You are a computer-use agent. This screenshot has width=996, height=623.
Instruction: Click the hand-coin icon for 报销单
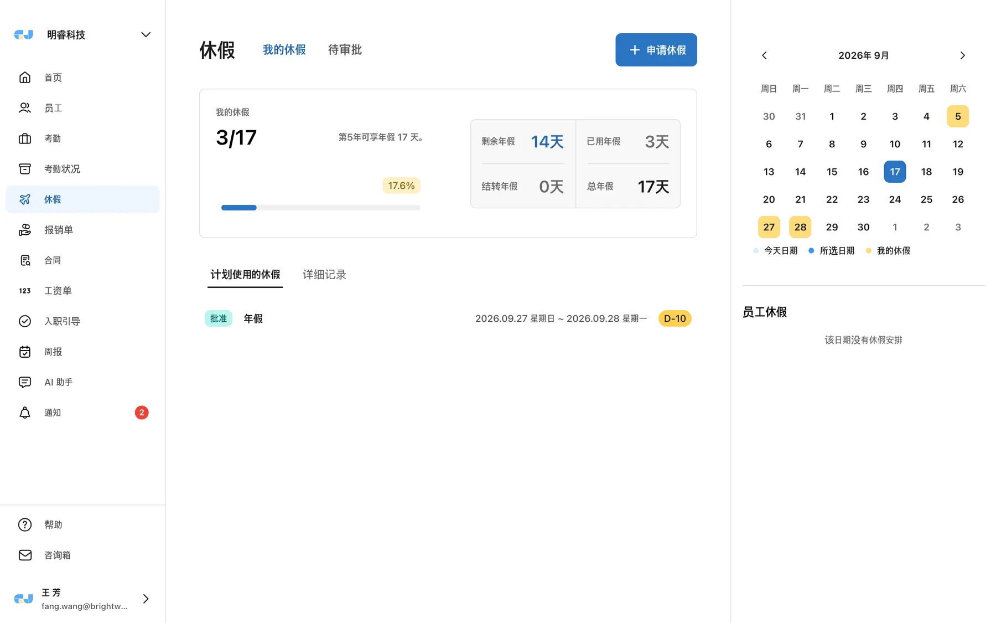[x=25, y=230]
